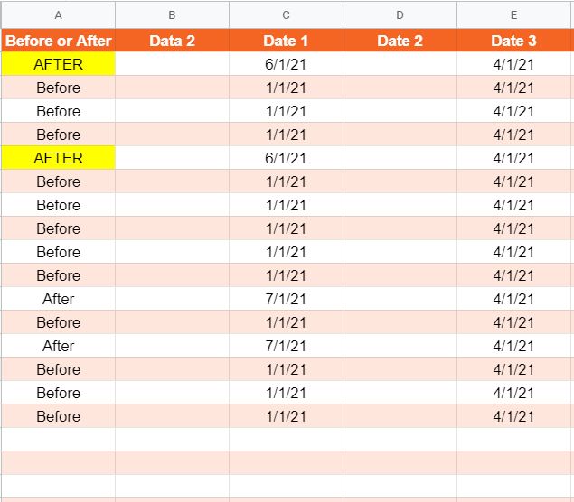The height and width of the screenshot is (502, 574).
Task: Click '6/1/21' in the topmost AFTER row
Action: coord(286,64)
